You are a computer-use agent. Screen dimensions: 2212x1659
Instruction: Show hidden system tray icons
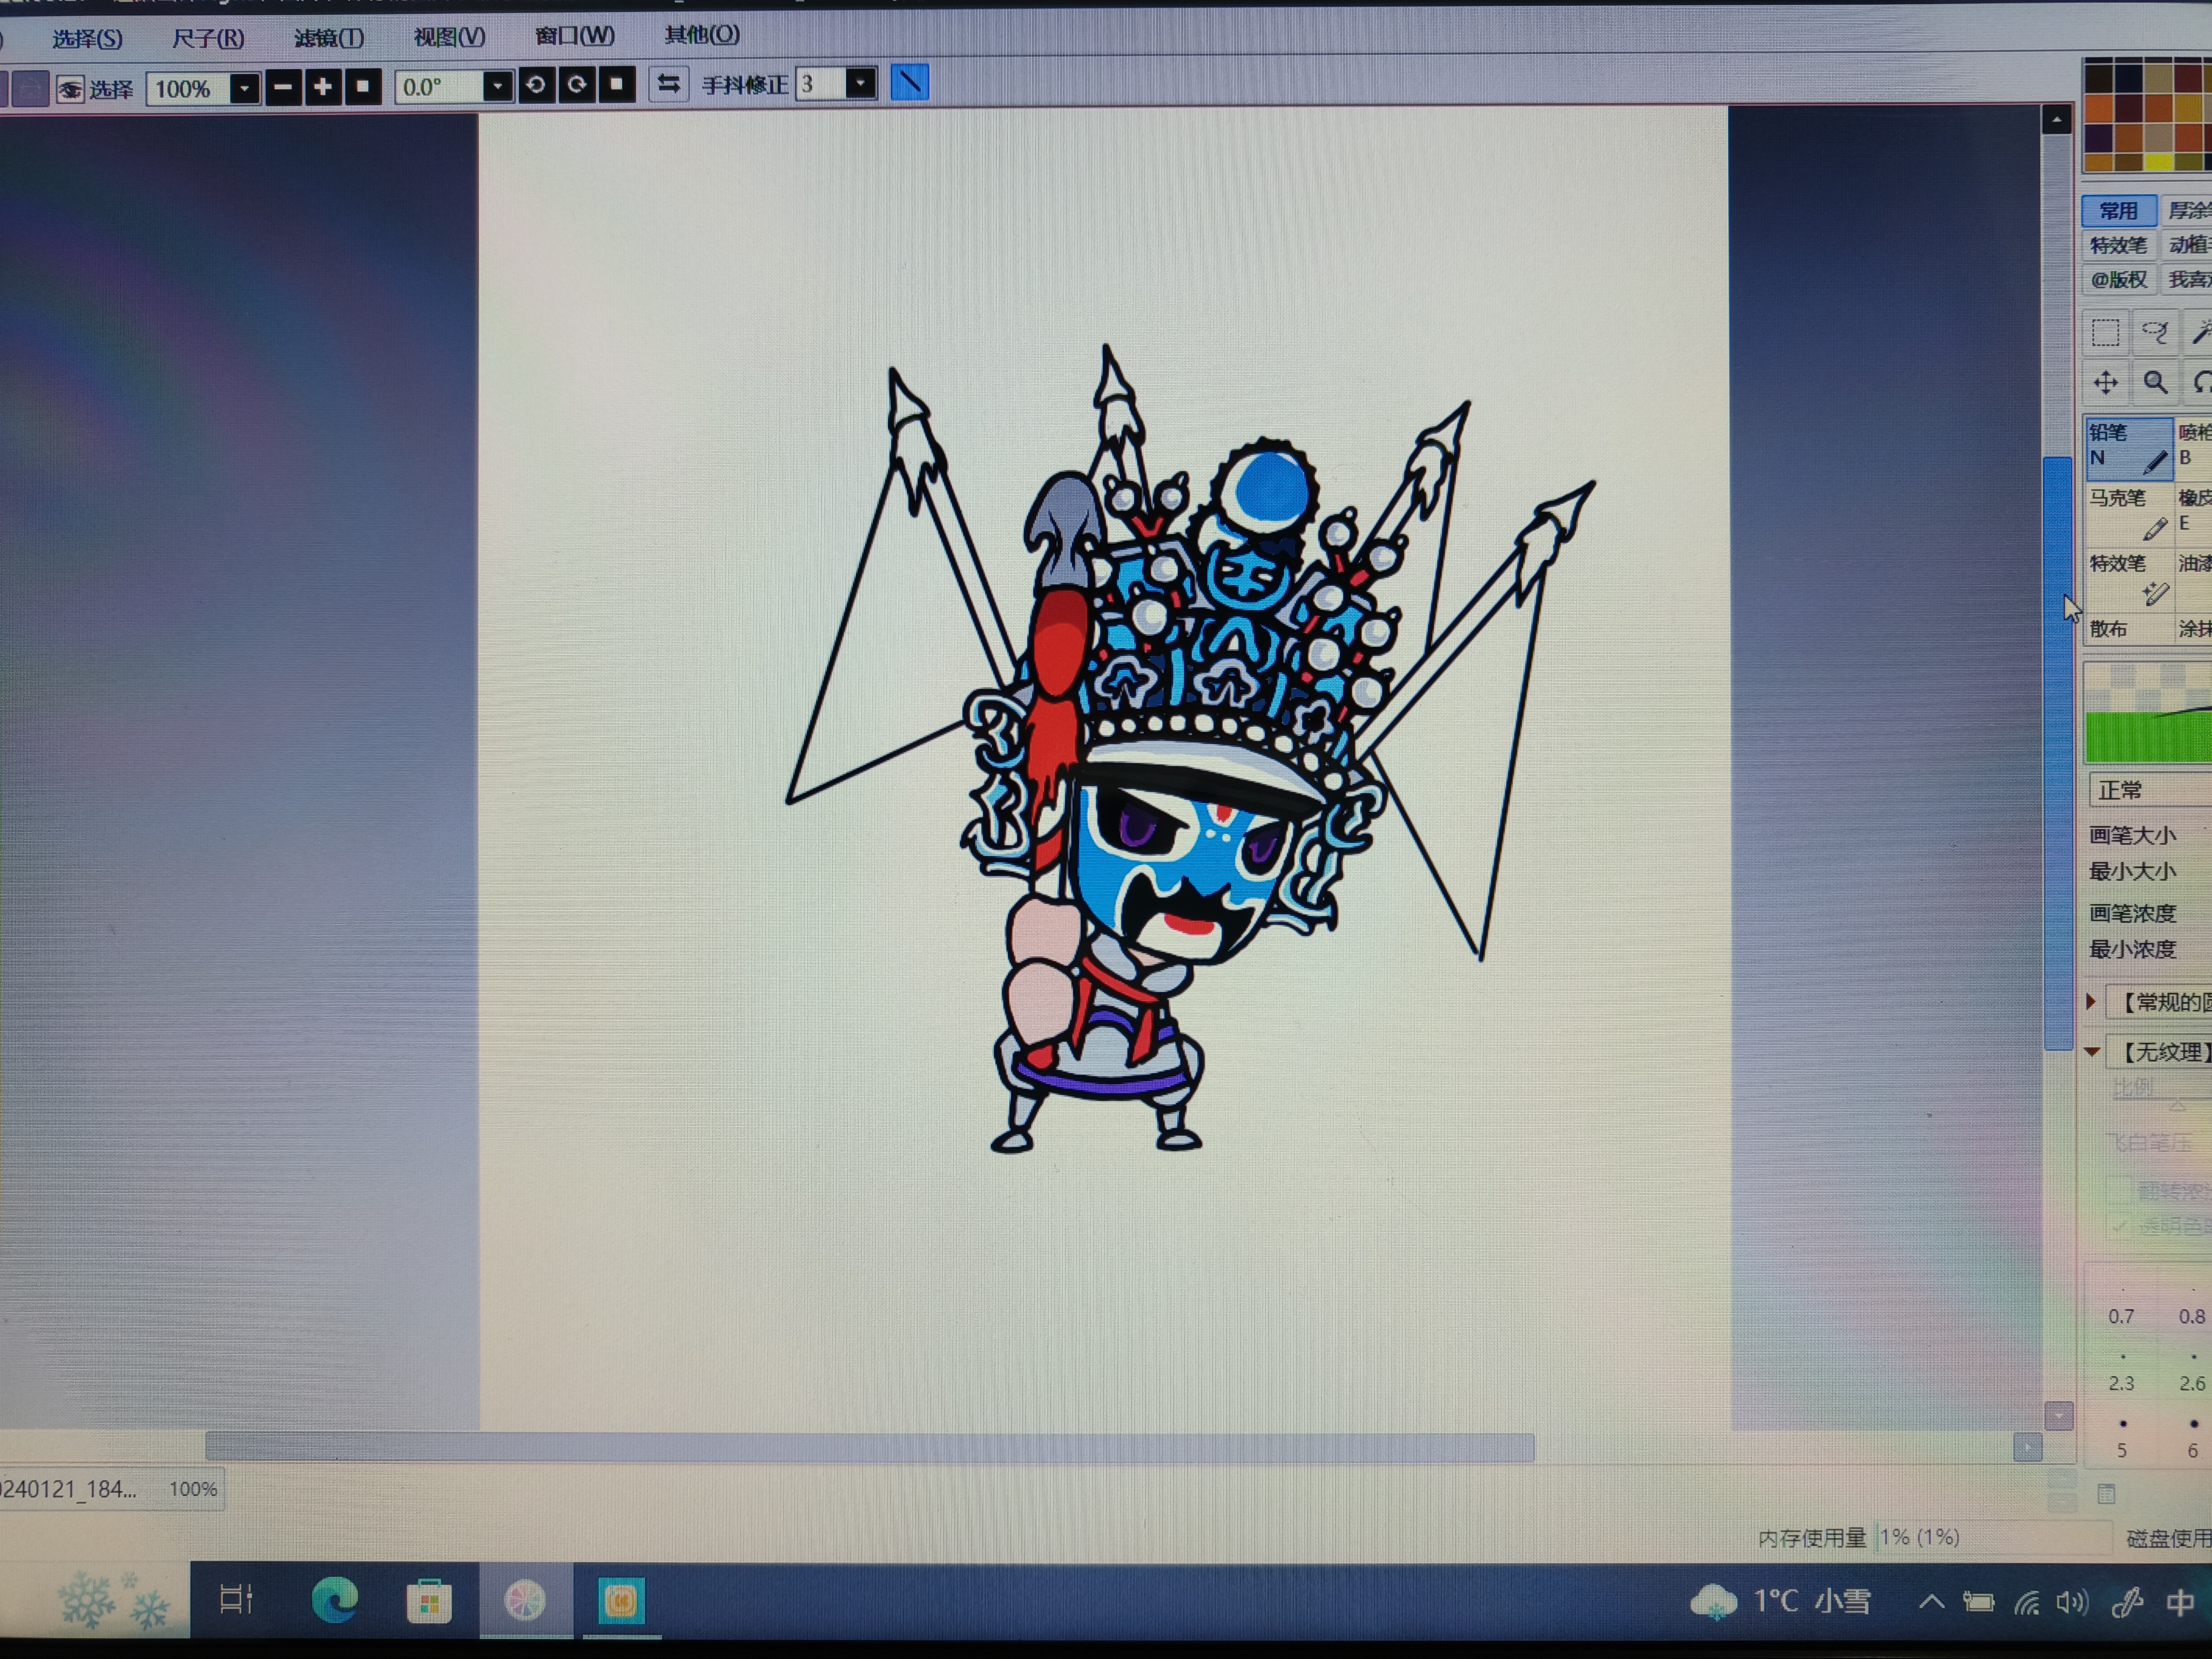point(1932,1602)
